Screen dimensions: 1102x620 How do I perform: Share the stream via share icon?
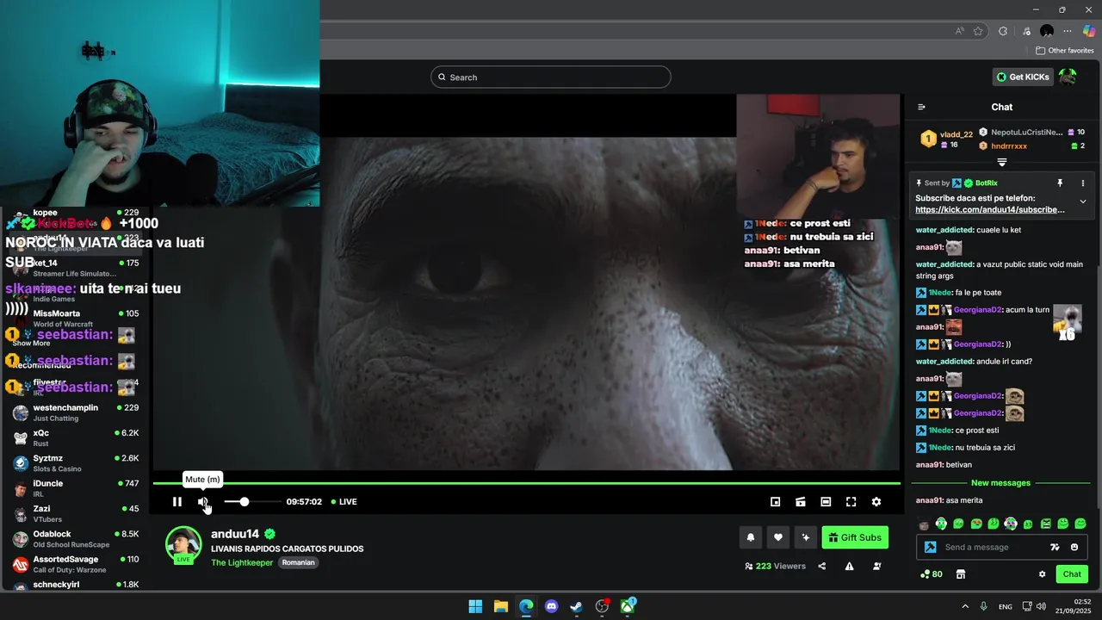[822, 567]
